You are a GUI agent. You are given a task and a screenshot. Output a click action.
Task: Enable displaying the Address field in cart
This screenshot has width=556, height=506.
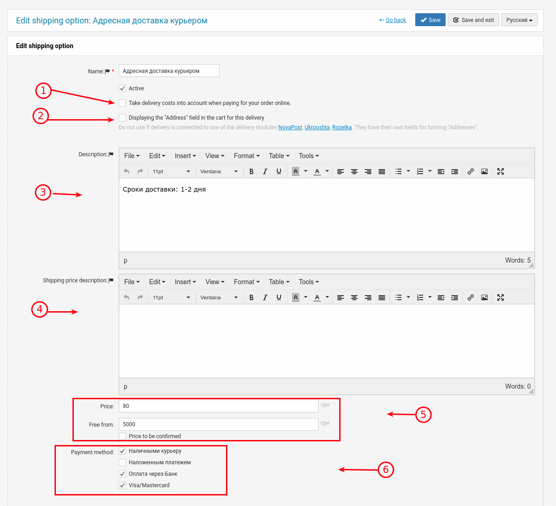[x=122, y=118]
